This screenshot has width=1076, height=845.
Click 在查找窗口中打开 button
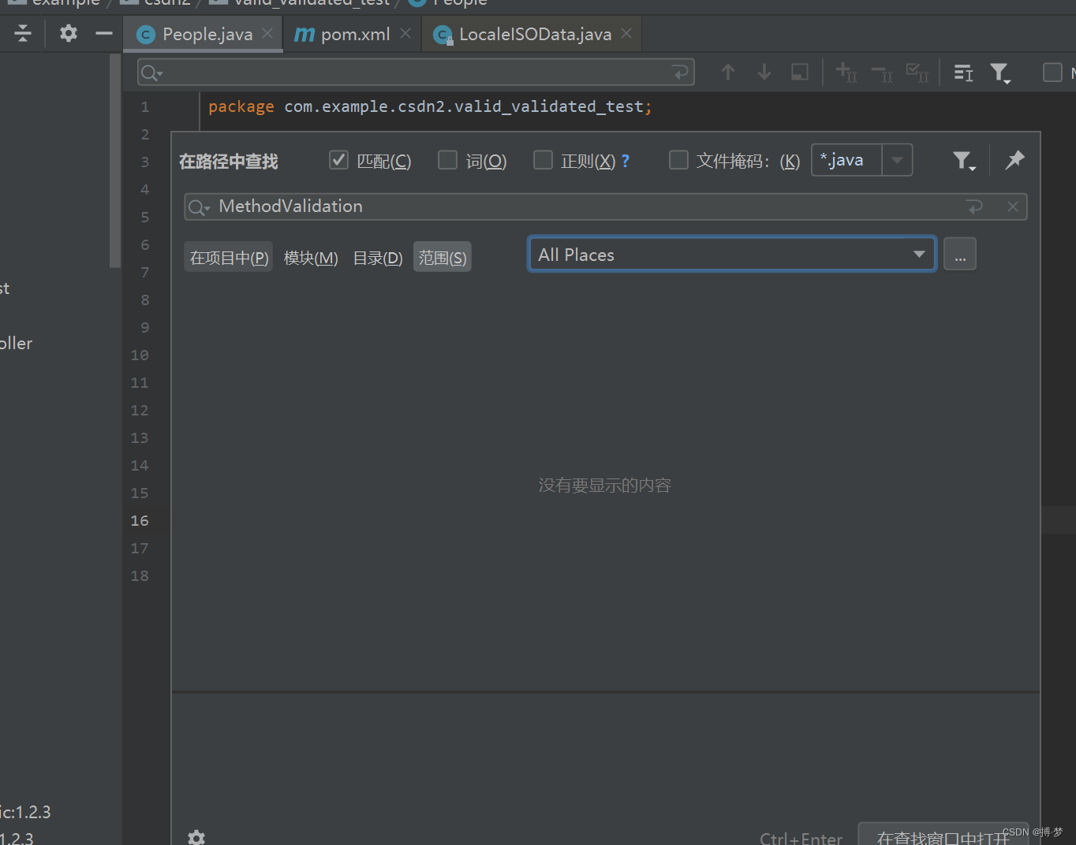[x=943, y=836]
